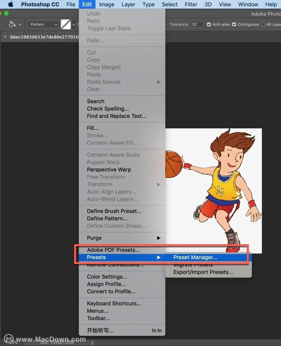
Task: Choose Export/Import Presets
Action: tap(208, 272)
